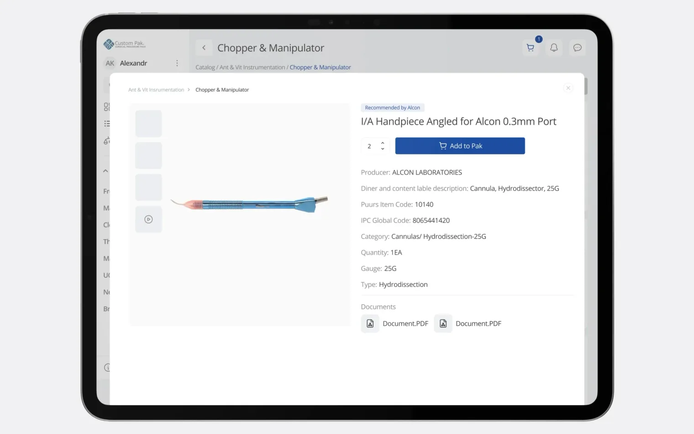Click the Gauge 25G value
This screenshot has height=434, width=694.
[x=390, y=268]
